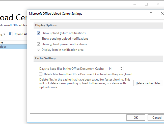This screenshot has height=124, width=164.
Task: Toggle Display icon in notification area
Action: coord(39,50)
